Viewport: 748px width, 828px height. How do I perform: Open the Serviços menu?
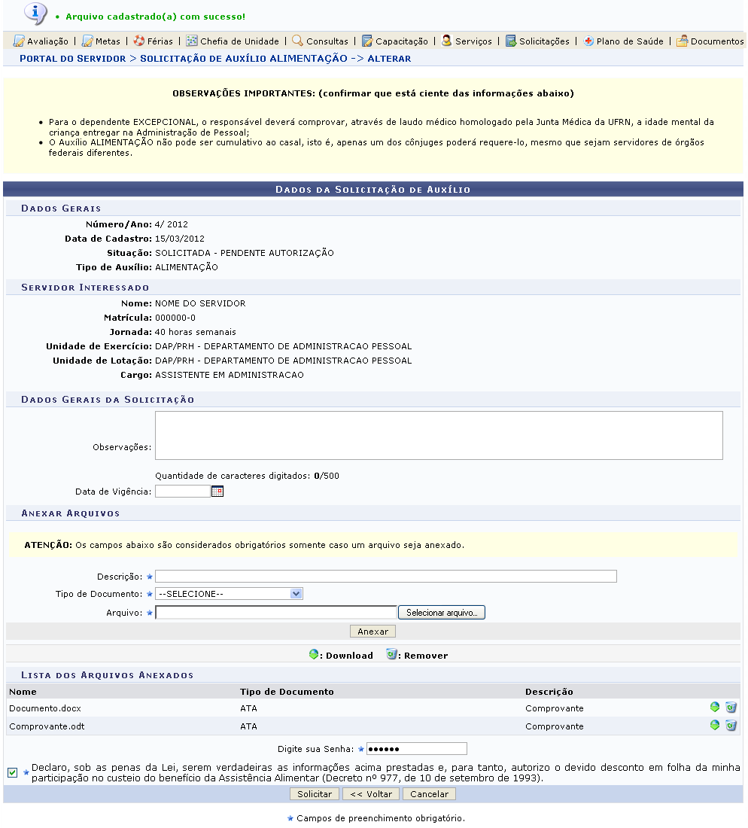point(473,41)
